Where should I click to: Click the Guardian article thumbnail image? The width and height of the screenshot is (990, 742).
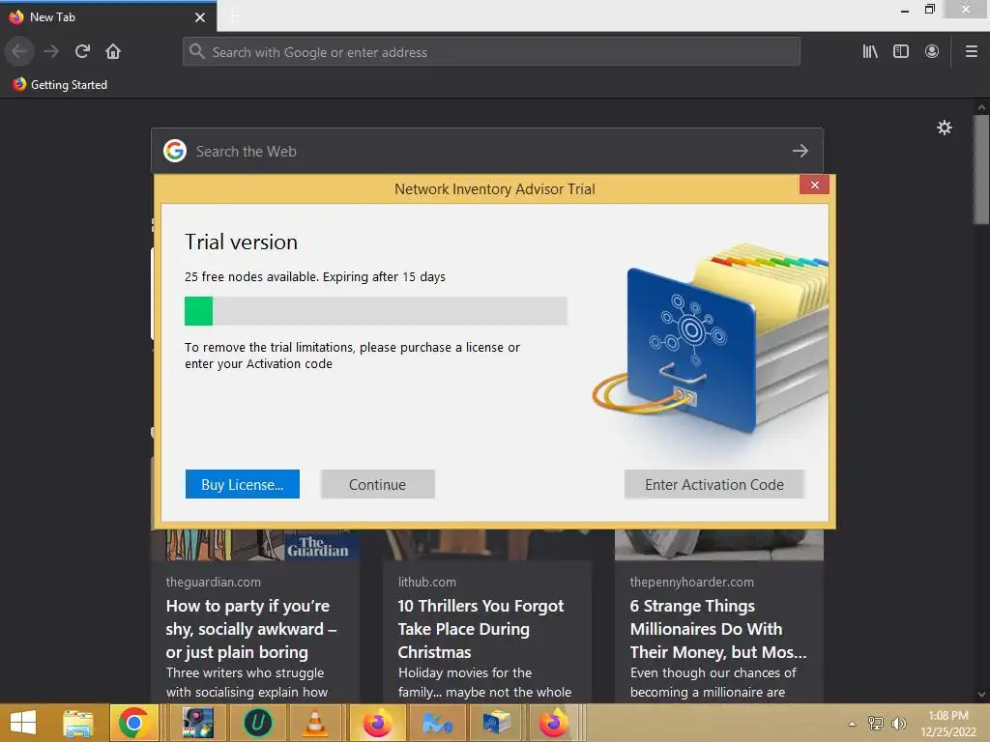click(255, 545)
